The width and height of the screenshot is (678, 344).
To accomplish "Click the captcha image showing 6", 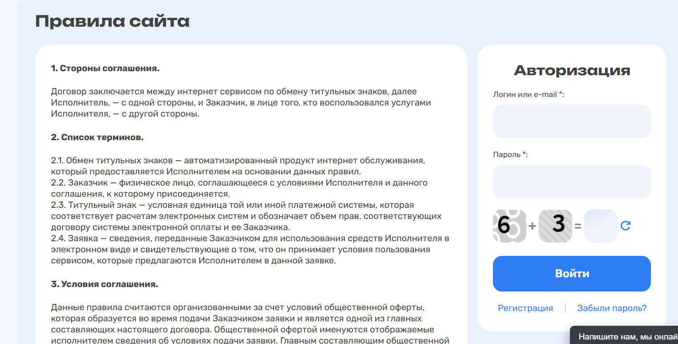I will [x=509, y=226].
